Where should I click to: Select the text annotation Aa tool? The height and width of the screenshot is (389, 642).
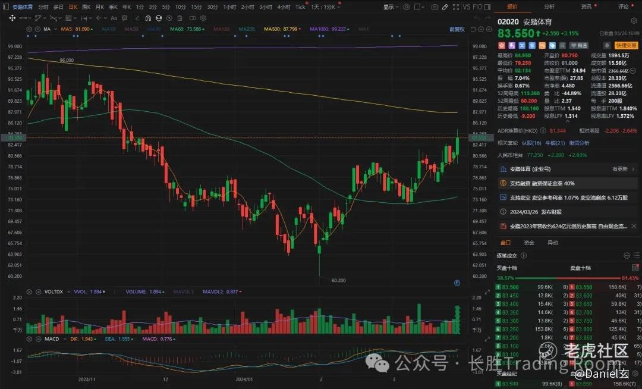point(114,18)
